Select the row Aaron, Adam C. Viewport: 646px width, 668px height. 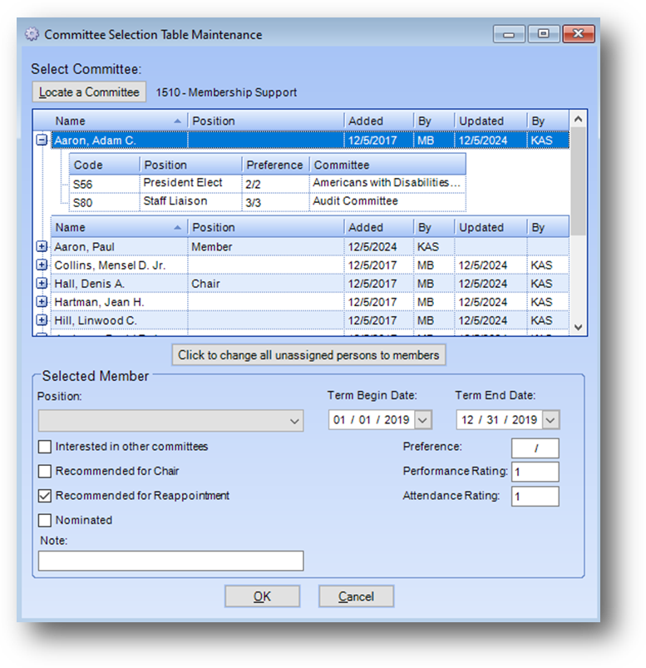point(310,140)
